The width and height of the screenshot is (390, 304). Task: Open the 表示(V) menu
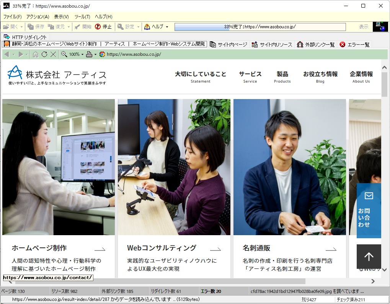(62, 17)
